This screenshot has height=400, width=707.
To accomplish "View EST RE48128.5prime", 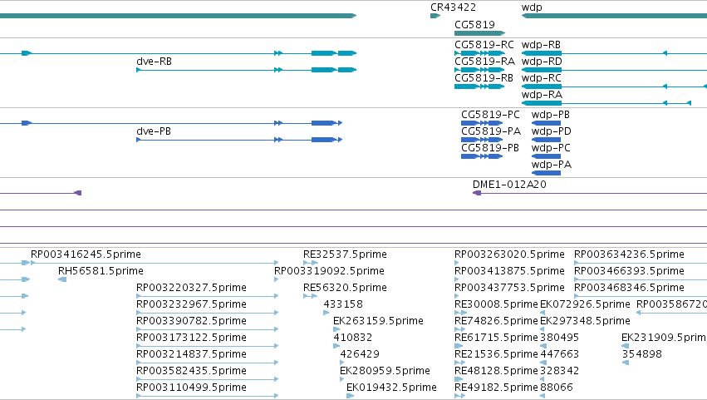I will (x=496, y=372).
